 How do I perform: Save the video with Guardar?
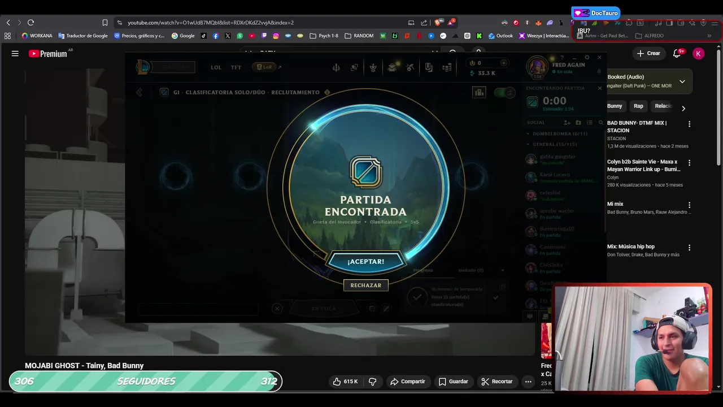[454, 382]
